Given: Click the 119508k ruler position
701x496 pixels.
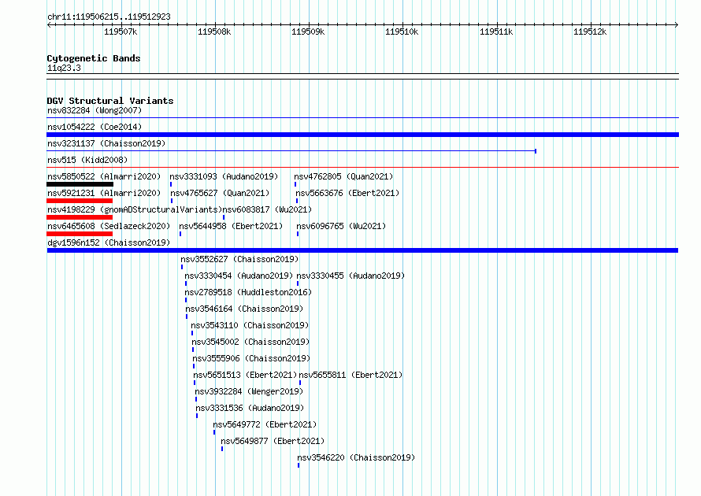Looking at the screenshot, I should 214,31.
